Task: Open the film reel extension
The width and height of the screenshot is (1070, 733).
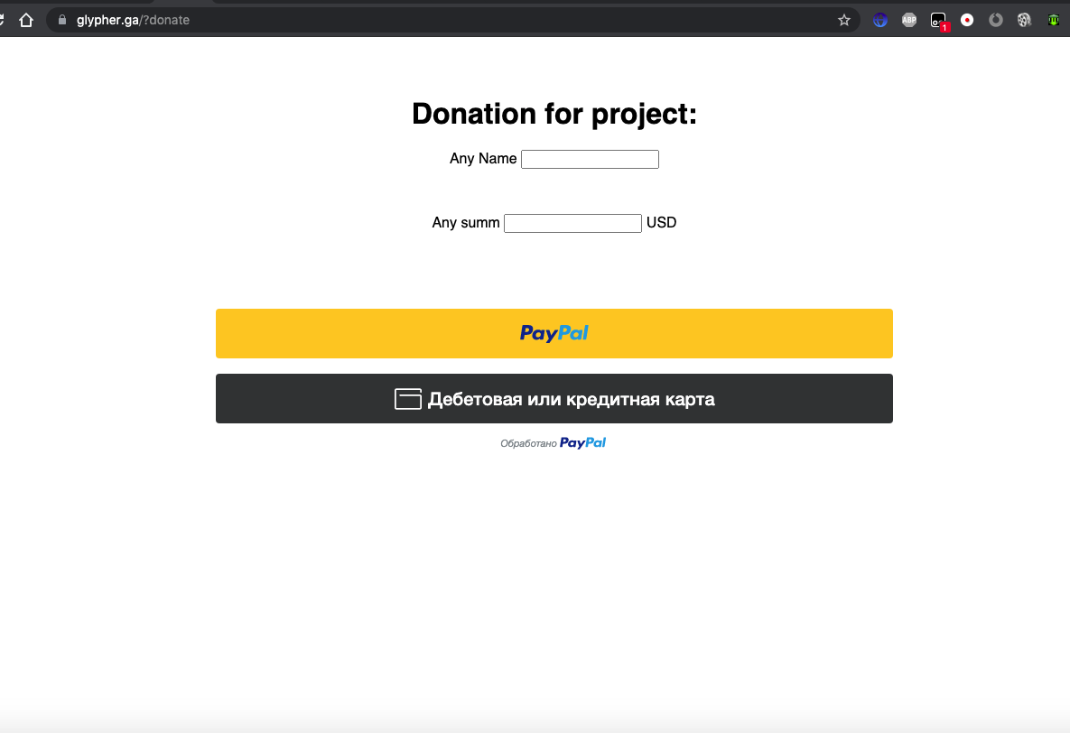Action: pyautogui.click(x=1024, y=21)
